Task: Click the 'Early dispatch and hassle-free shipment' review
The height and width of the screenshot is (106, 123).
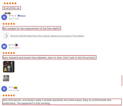Action: (x=49, y=57)
